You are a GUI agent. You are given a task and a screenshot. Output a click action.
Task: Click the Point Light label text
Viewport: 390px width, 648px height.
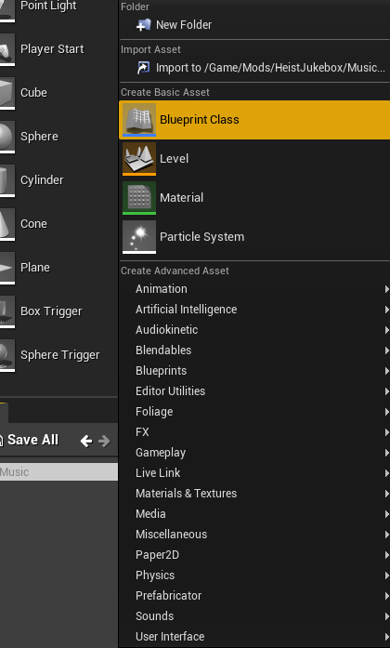[48, 6]
